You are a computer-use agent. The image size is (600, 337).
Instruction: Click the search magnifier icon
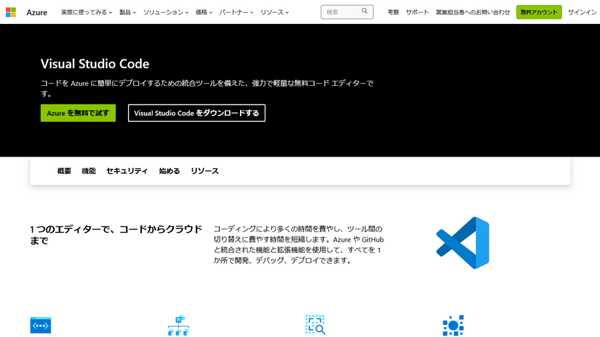coord(365,11)
